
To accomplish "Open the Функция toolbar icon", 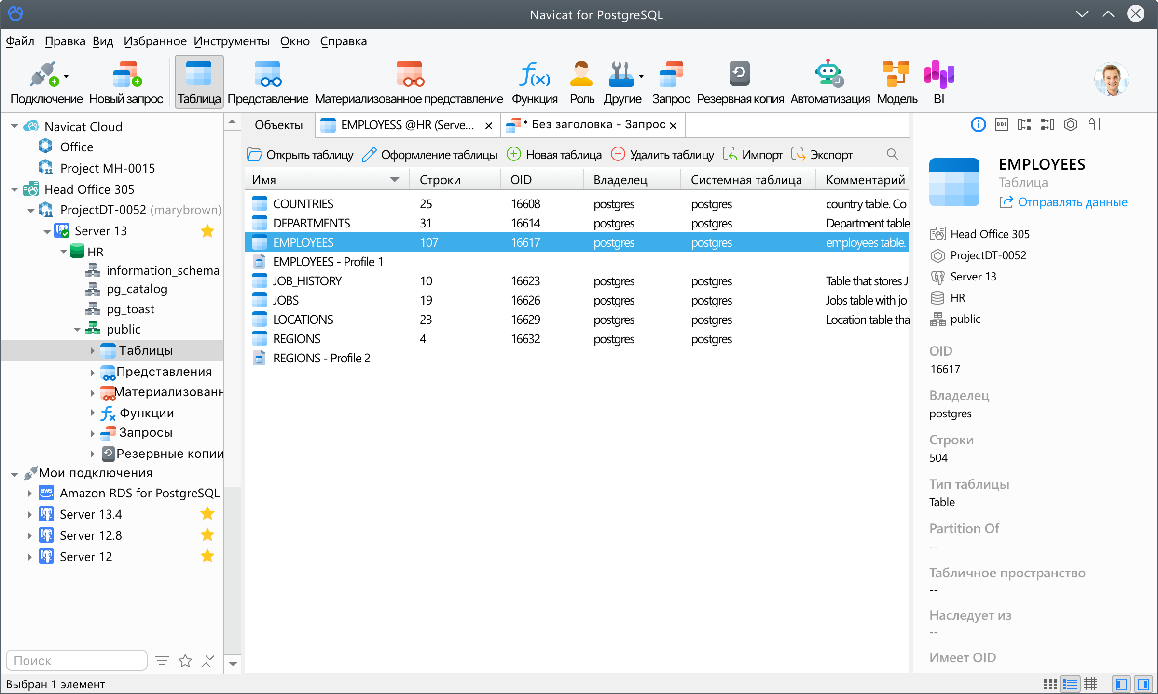I will click(535, 82).
